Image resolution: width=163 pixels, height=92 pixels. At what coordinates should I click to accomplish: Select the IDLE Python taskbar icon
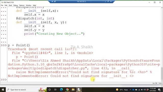(79, 90)
